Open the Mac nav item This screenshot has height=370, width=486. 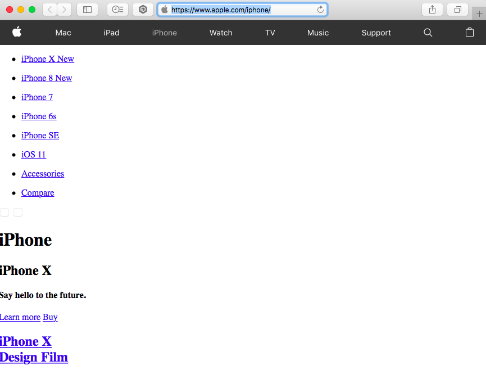coord(63,33)
